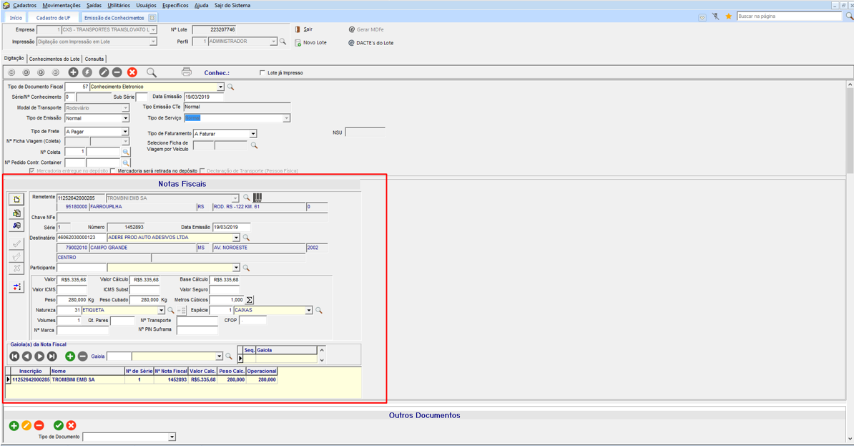The width and height of the screenshot is (854, 446).
Task: Click the magnifier search icon in main toolbar
Action: point(152,72)
